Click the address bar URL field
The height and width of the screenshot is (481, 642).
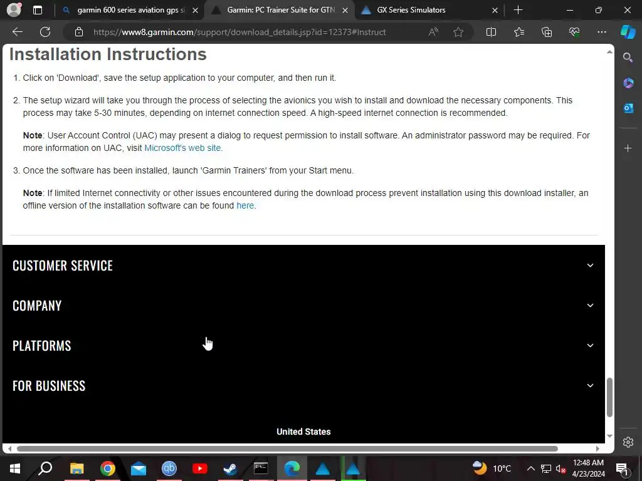(239, 32)
